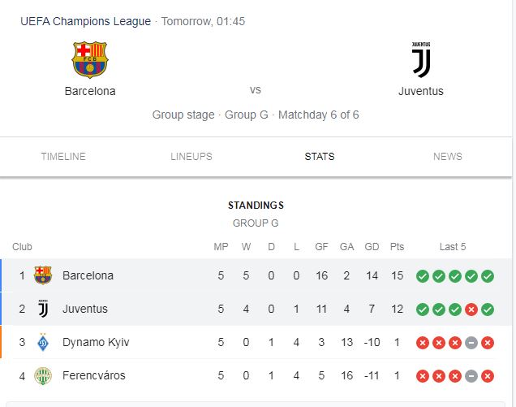
Task: Click Dynamo Kyiv's gray draw icon
Action: tap(471, 343)
